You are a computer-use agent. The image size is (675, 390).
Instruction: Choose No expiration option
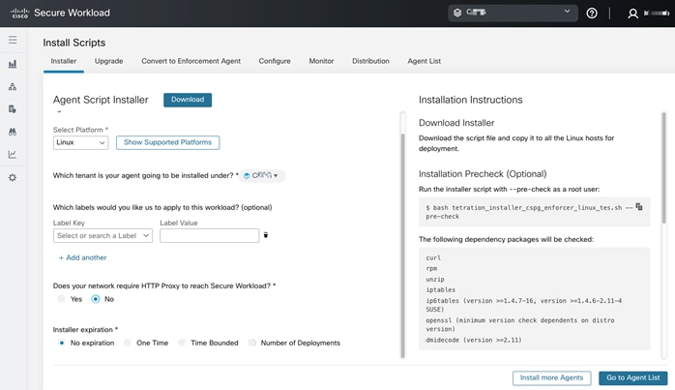pyautogui.click(x=61, y=343)
